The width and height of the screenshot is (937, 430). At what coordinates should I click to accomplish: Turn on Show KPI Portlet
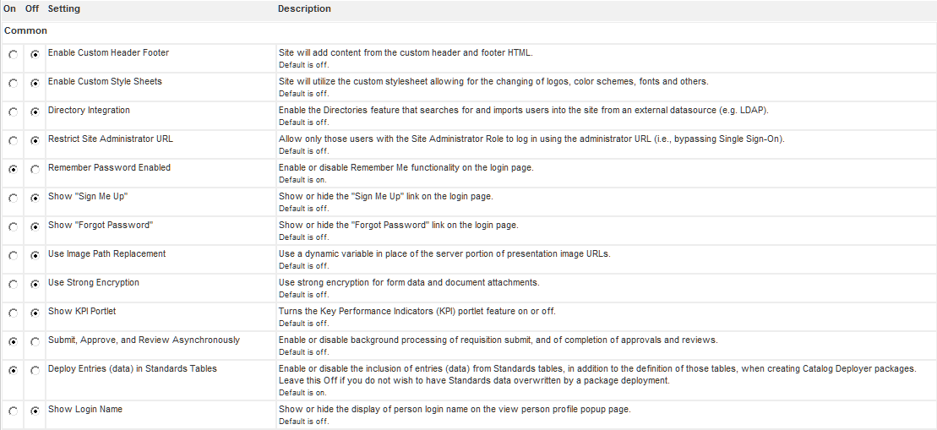coord(12,313)
